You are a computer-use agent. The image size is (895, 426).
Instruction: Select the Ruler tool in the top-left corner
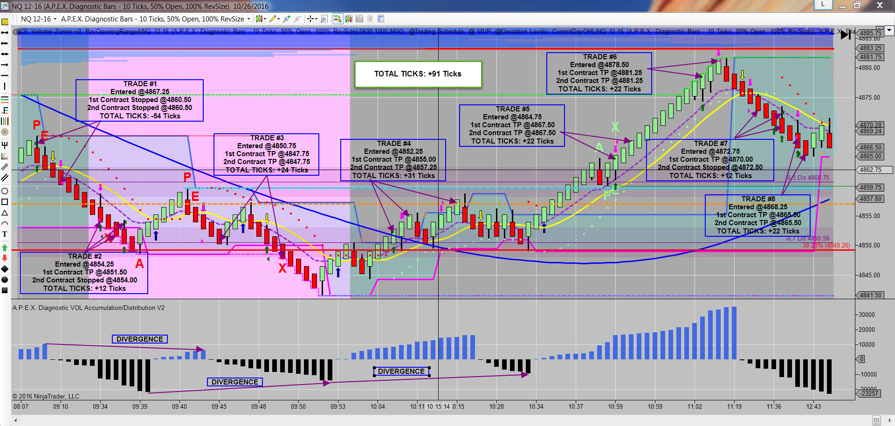(5, 21)
